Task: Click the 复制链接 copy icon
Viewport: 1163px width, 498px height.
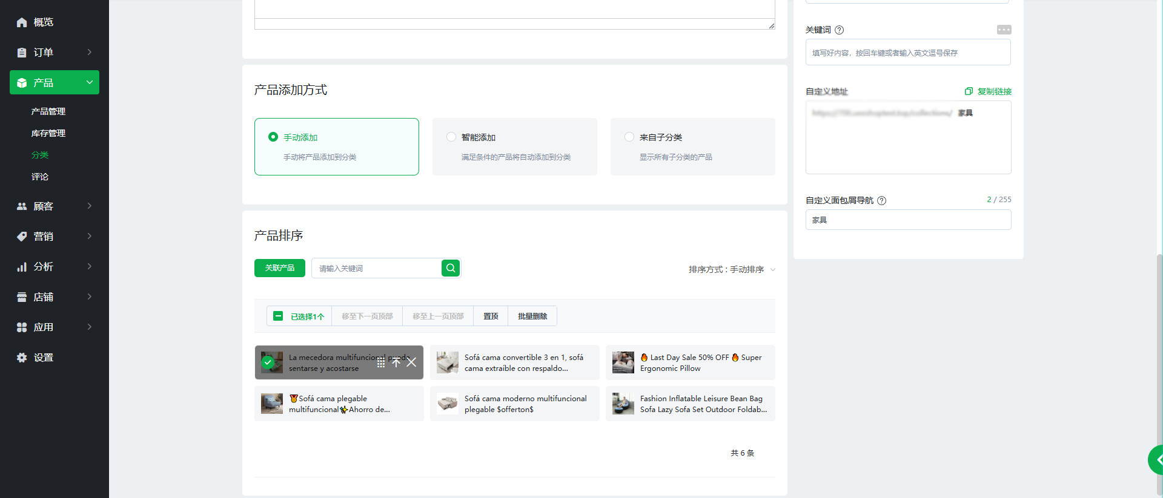Action: pyautogui.click(x=969, y=91)
